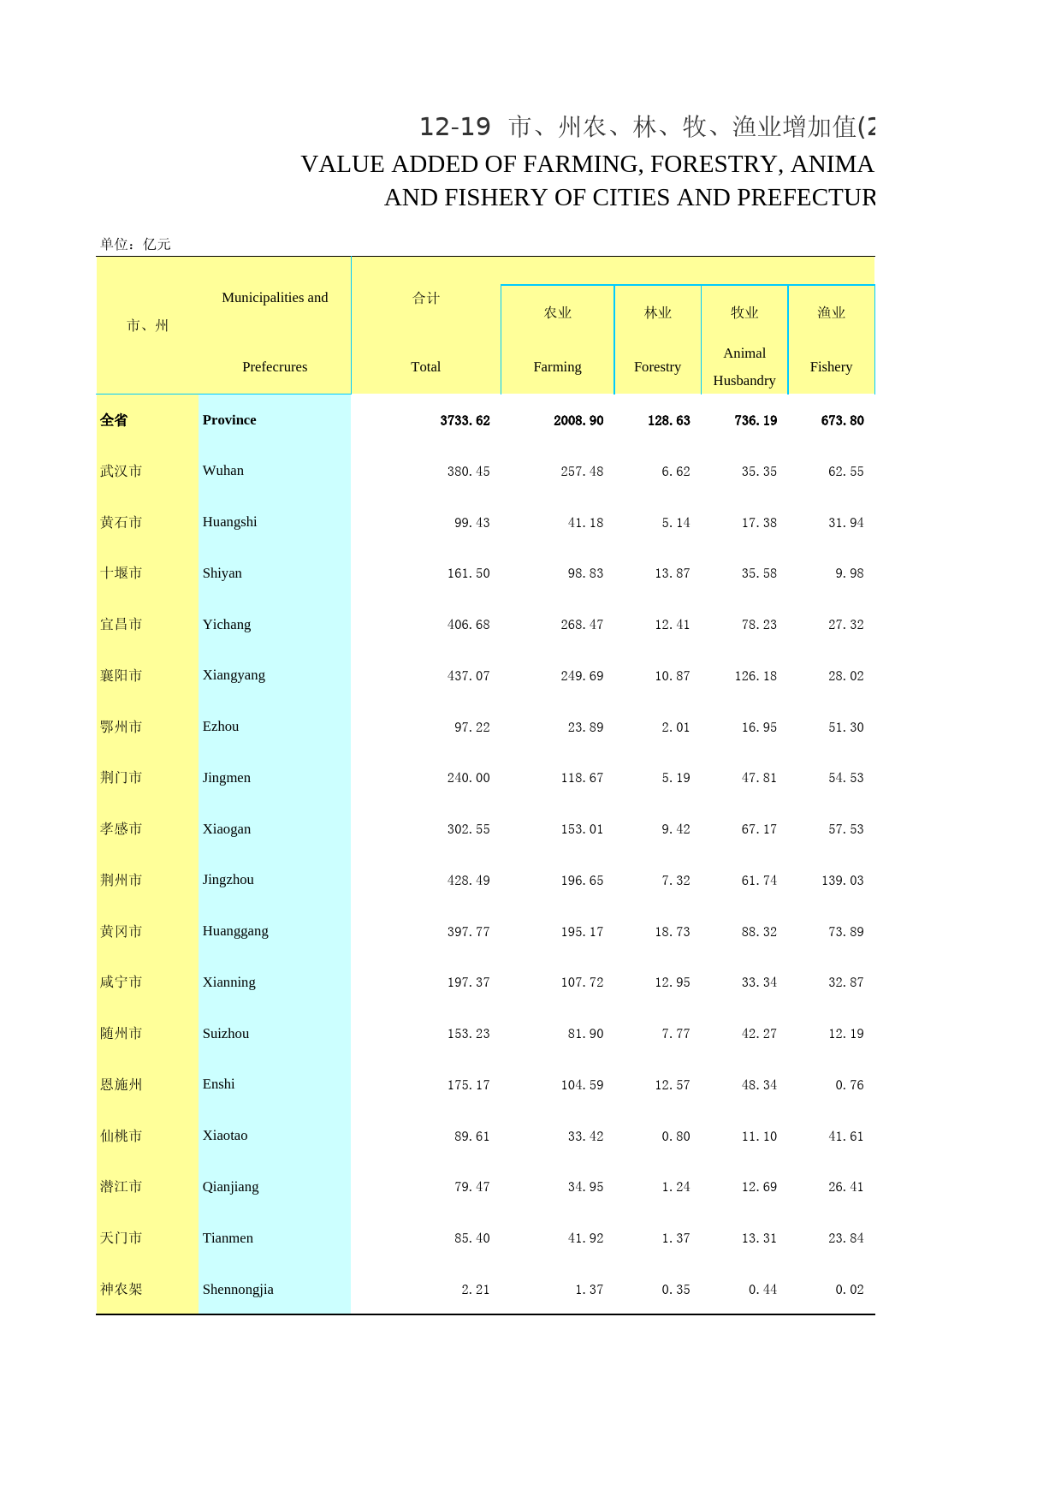Viewport: 1061px width, 1501px height.
Task: Click the Suizhou row label
Action: tap(226, 1034)
